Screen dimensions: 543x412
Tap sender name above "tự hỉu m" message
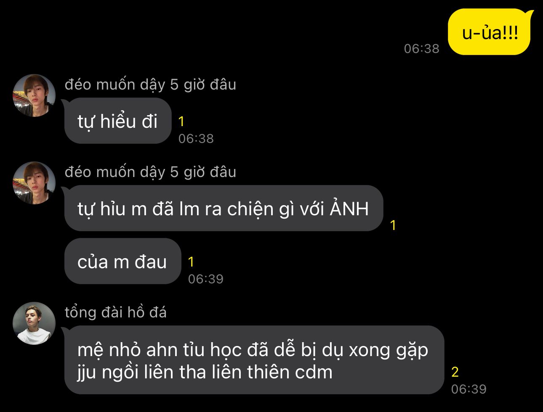point(150,172)
